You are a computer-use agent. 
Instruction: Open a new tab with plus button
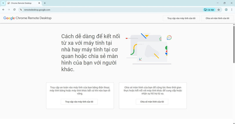click(x=45, y=3)
